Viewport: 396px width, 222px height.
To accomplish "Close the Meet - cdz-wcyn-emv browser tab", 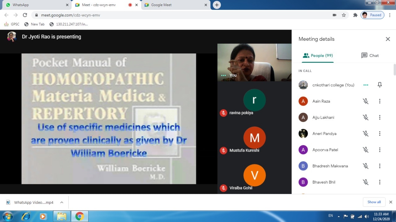I will pos(136,5).
